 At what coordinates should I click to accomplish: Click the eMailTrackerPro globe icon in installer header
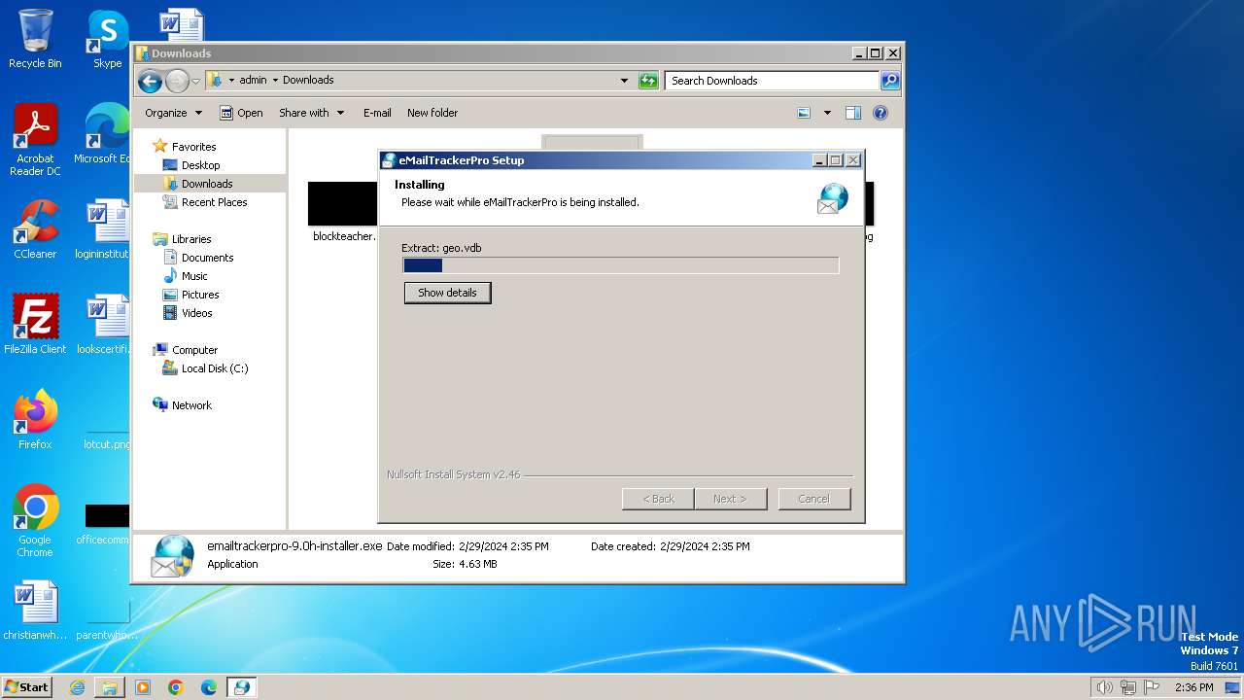(832, 198)
